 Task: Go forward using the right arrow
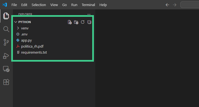tap(175, 5)
